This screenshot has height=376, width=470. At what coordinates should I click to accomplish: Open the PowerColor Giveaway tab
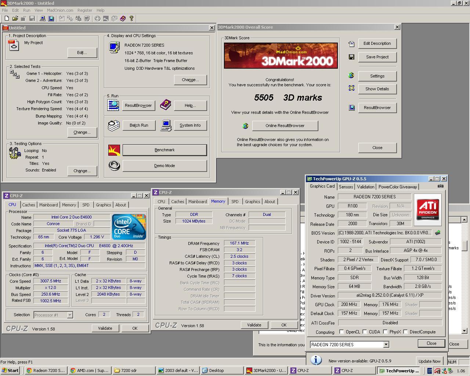click(x=398, y=187)
